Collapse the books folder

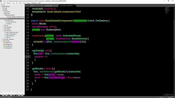point(4,13)
